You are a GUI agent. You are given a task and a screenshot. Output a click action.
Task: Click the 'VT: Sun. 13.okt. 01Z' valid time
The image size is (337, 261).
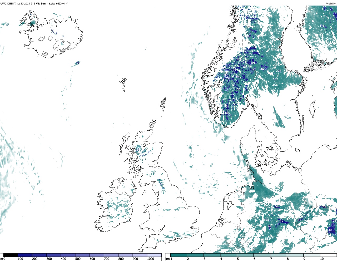coord(48,4)
